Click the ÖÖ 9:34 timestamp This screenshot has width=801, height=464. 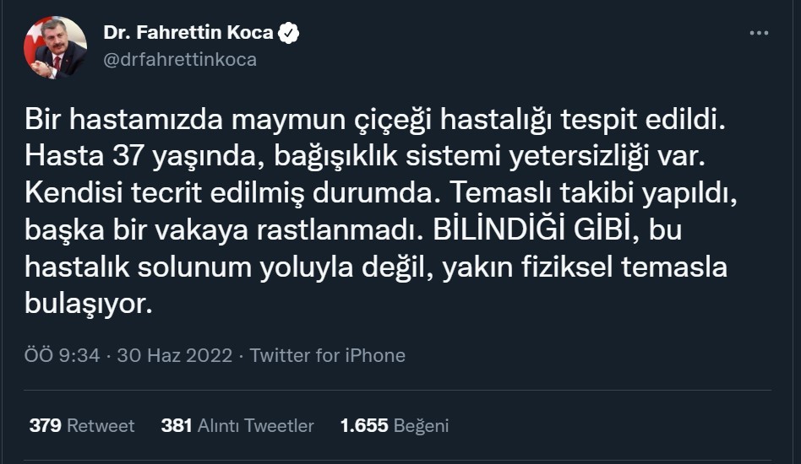click(63, 355)
